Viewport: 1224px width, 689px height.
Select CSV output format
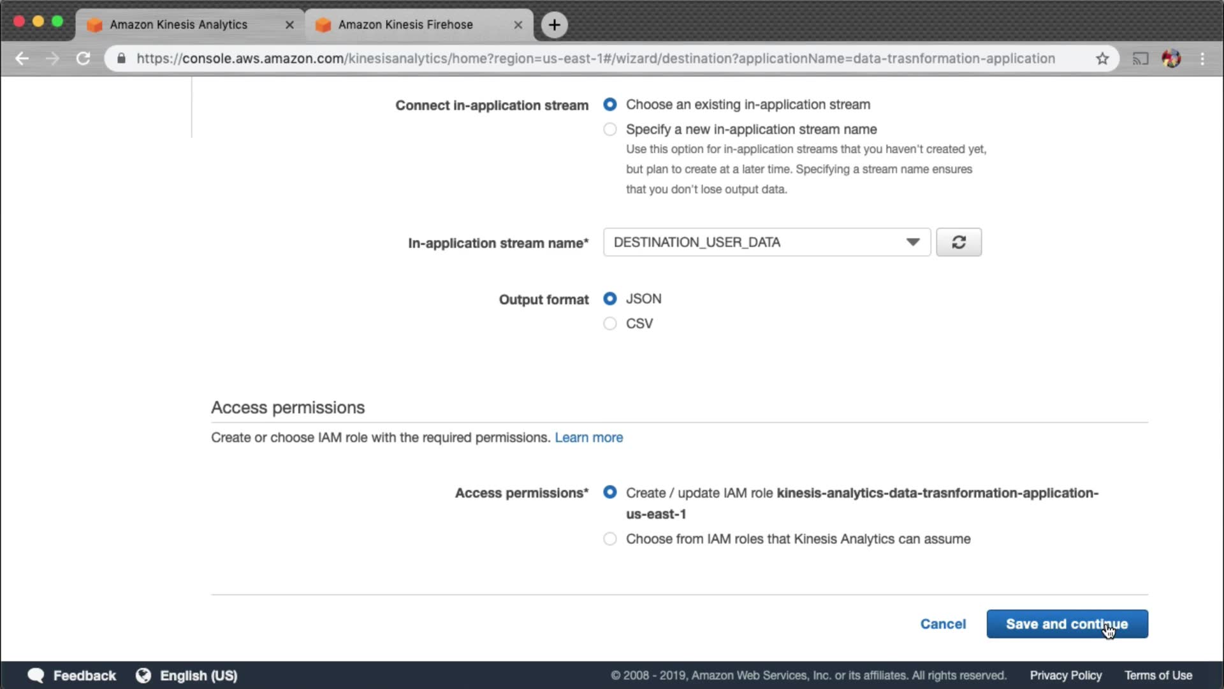[610, 324]
